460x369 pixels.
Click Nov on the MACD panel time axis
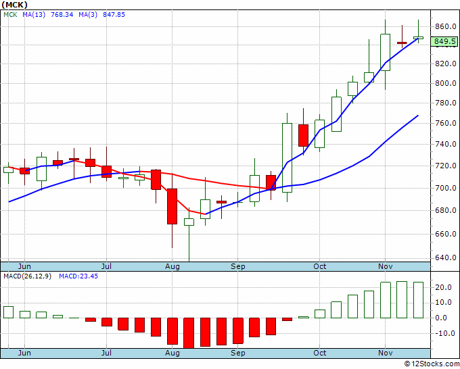point(385,353)
